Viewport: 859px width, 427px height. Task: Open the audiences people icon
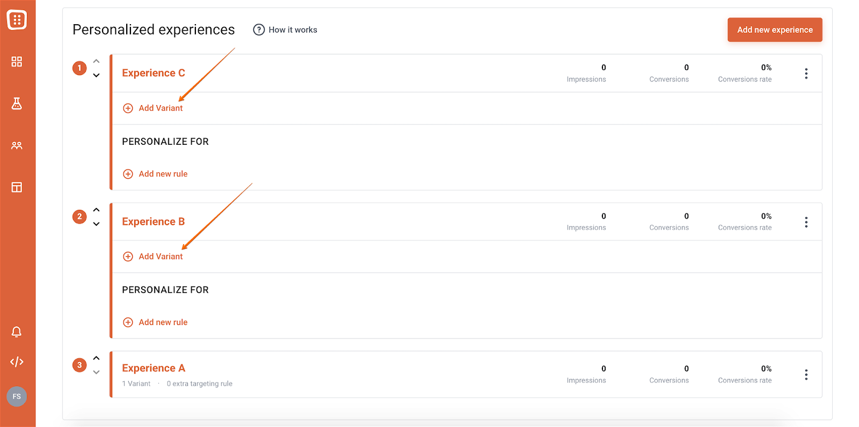click(17, 145)
